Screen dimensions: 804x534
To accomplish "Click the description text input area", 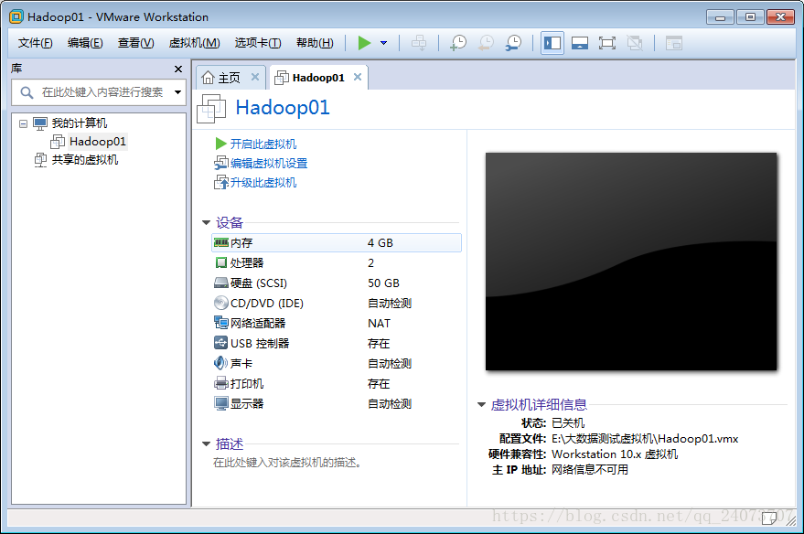I will (x=287, y=463).
